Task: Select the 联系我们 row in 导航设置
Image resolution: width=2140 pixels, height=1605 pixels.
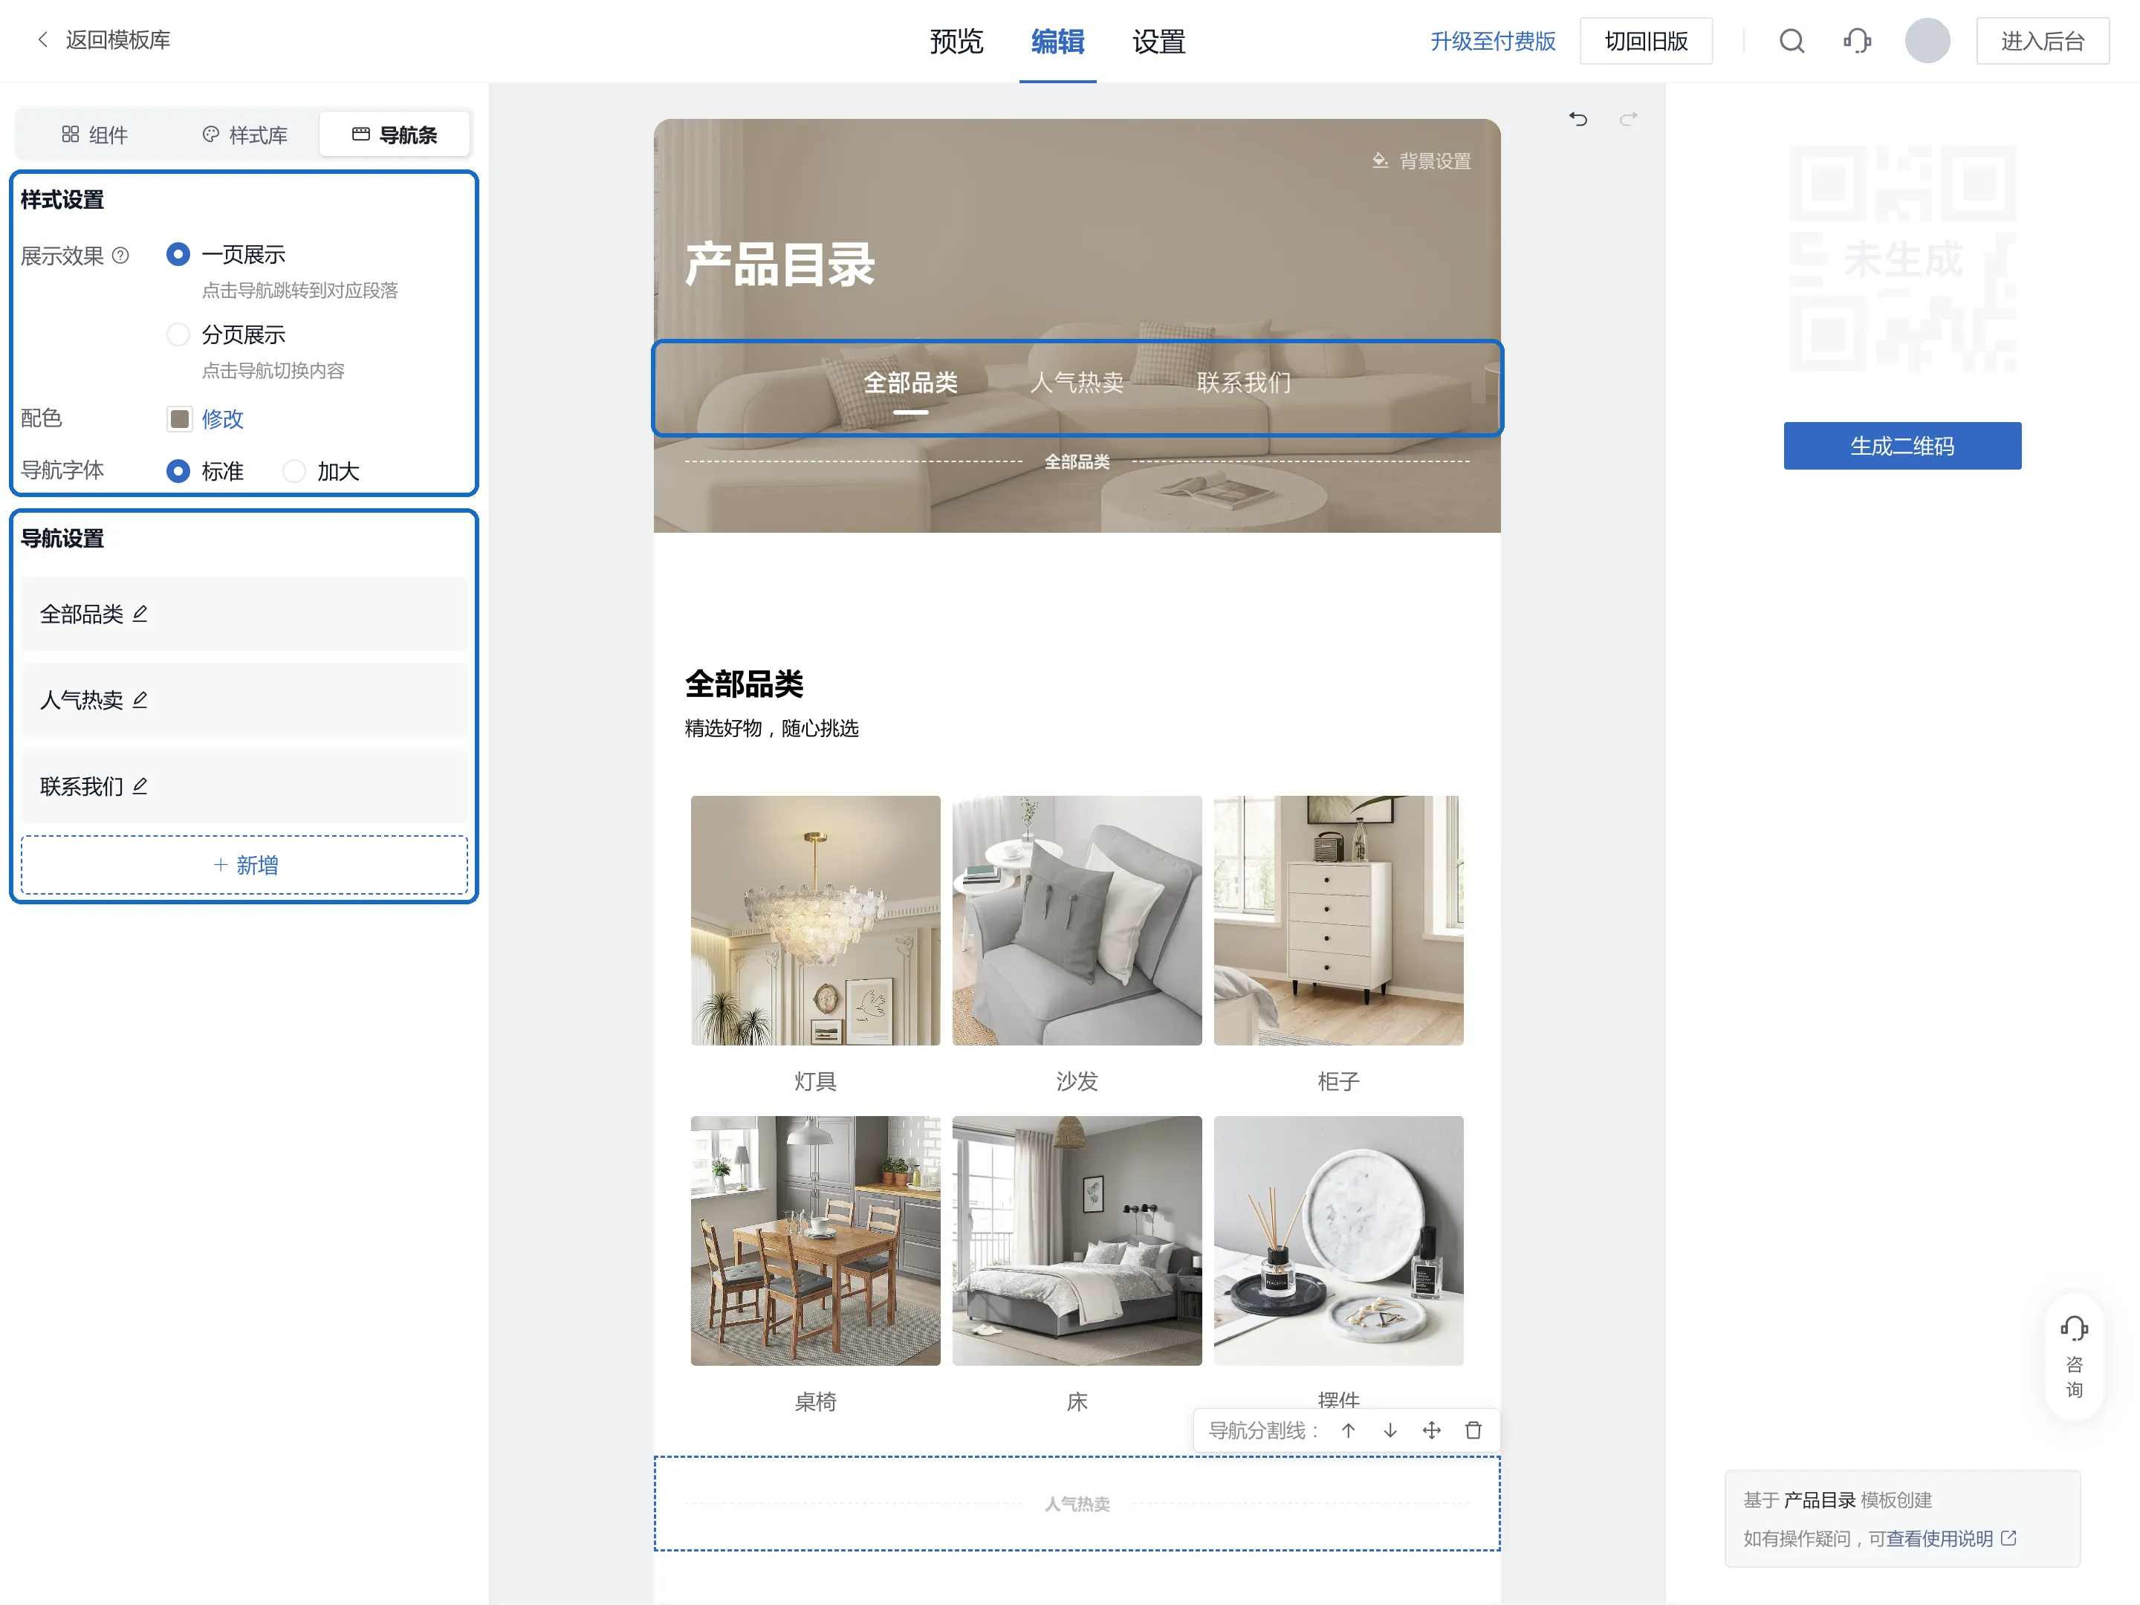Action: 244,785
